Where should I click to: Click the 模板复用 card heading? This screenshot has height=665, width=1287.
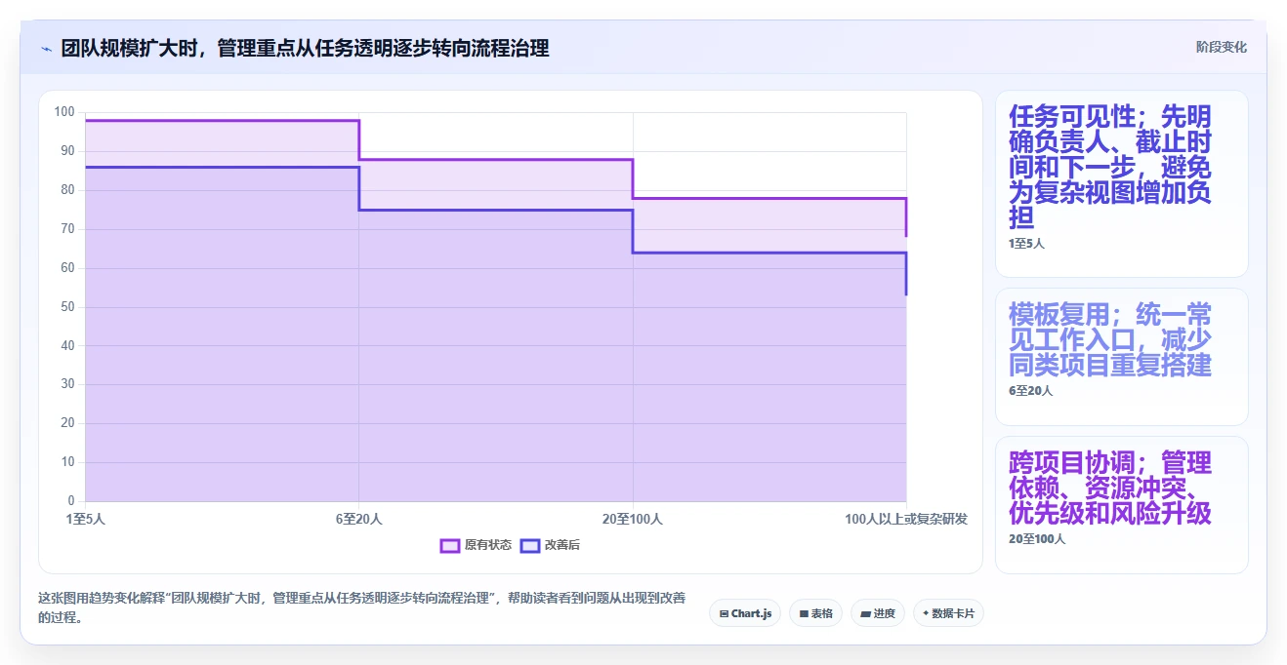1110,339
